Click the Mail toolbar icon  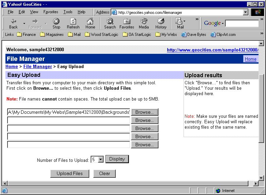tap(179, 24)
